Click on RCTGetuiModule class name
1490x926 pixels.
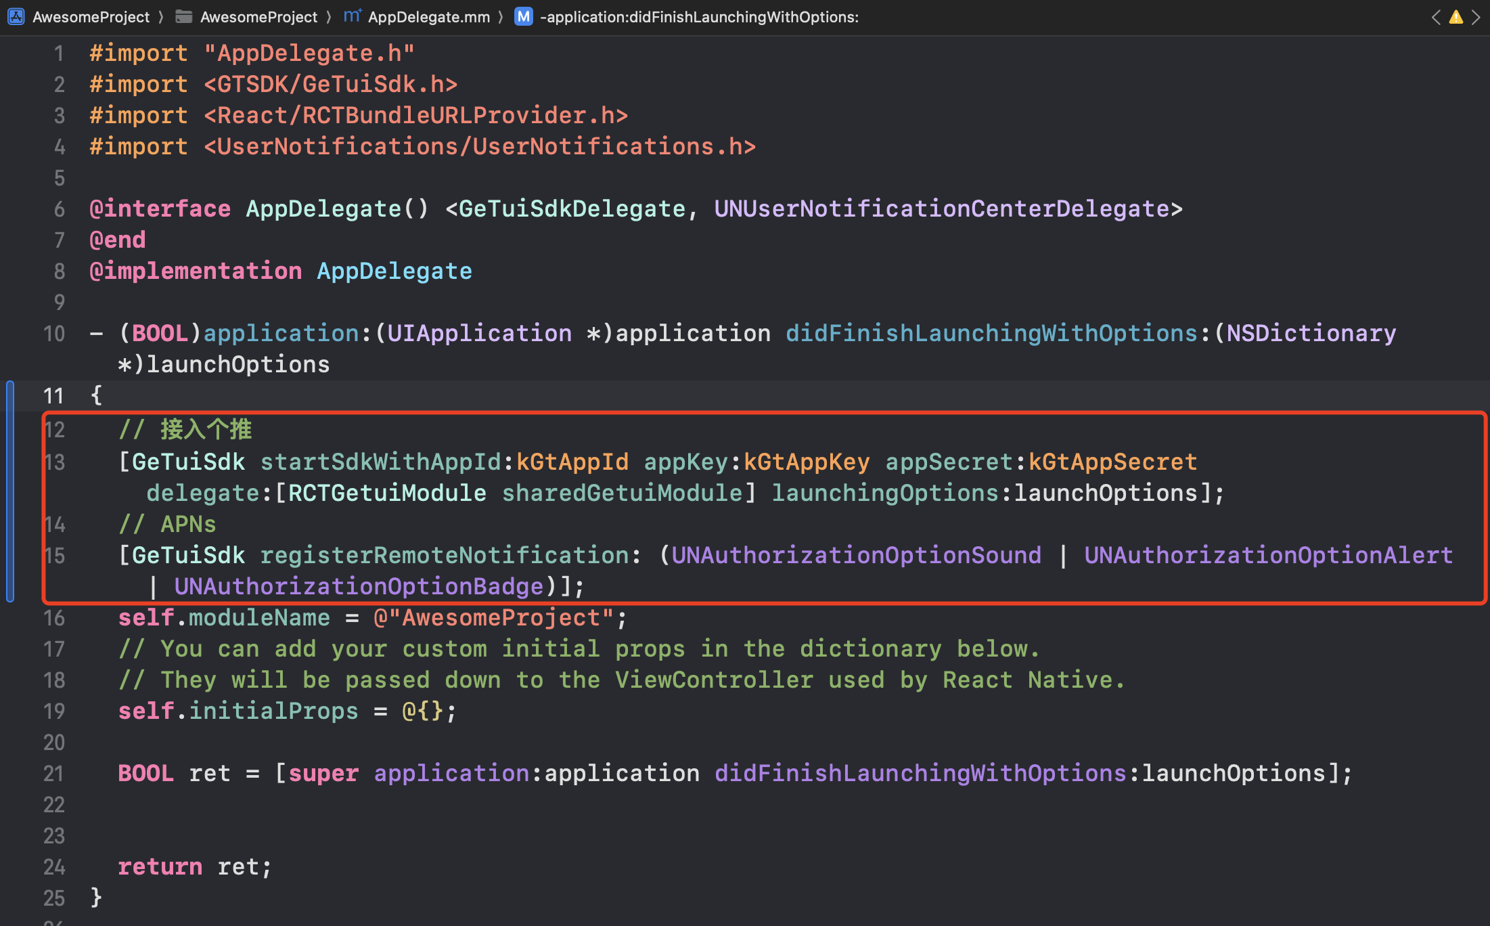[387, 493]
